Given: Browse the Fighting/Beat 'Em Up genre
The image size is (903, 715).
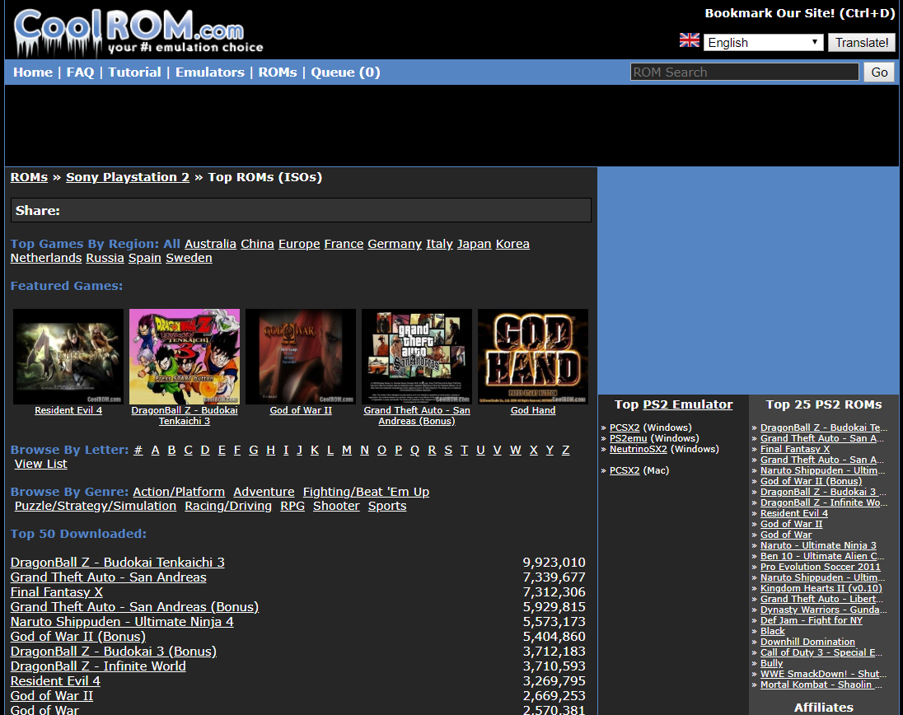Looking at the screenshot, I should tap(367, 493).
